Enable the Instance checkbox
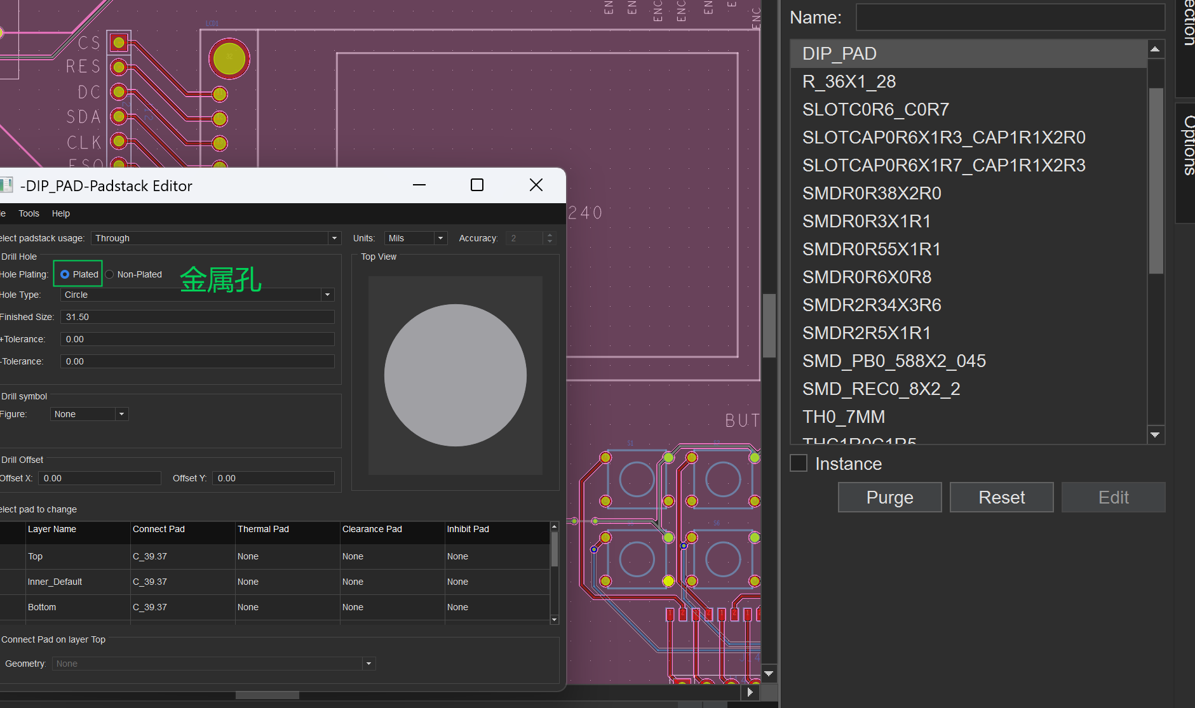 (799, 463)
